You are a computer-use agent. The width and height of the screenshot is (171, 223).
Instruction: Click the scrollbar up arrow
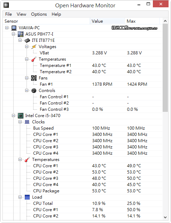(x=165, y=21)
